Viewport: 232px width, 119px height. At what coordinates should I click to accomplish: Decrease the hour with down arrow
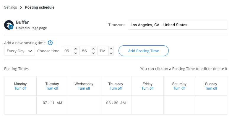coord(76,53)
